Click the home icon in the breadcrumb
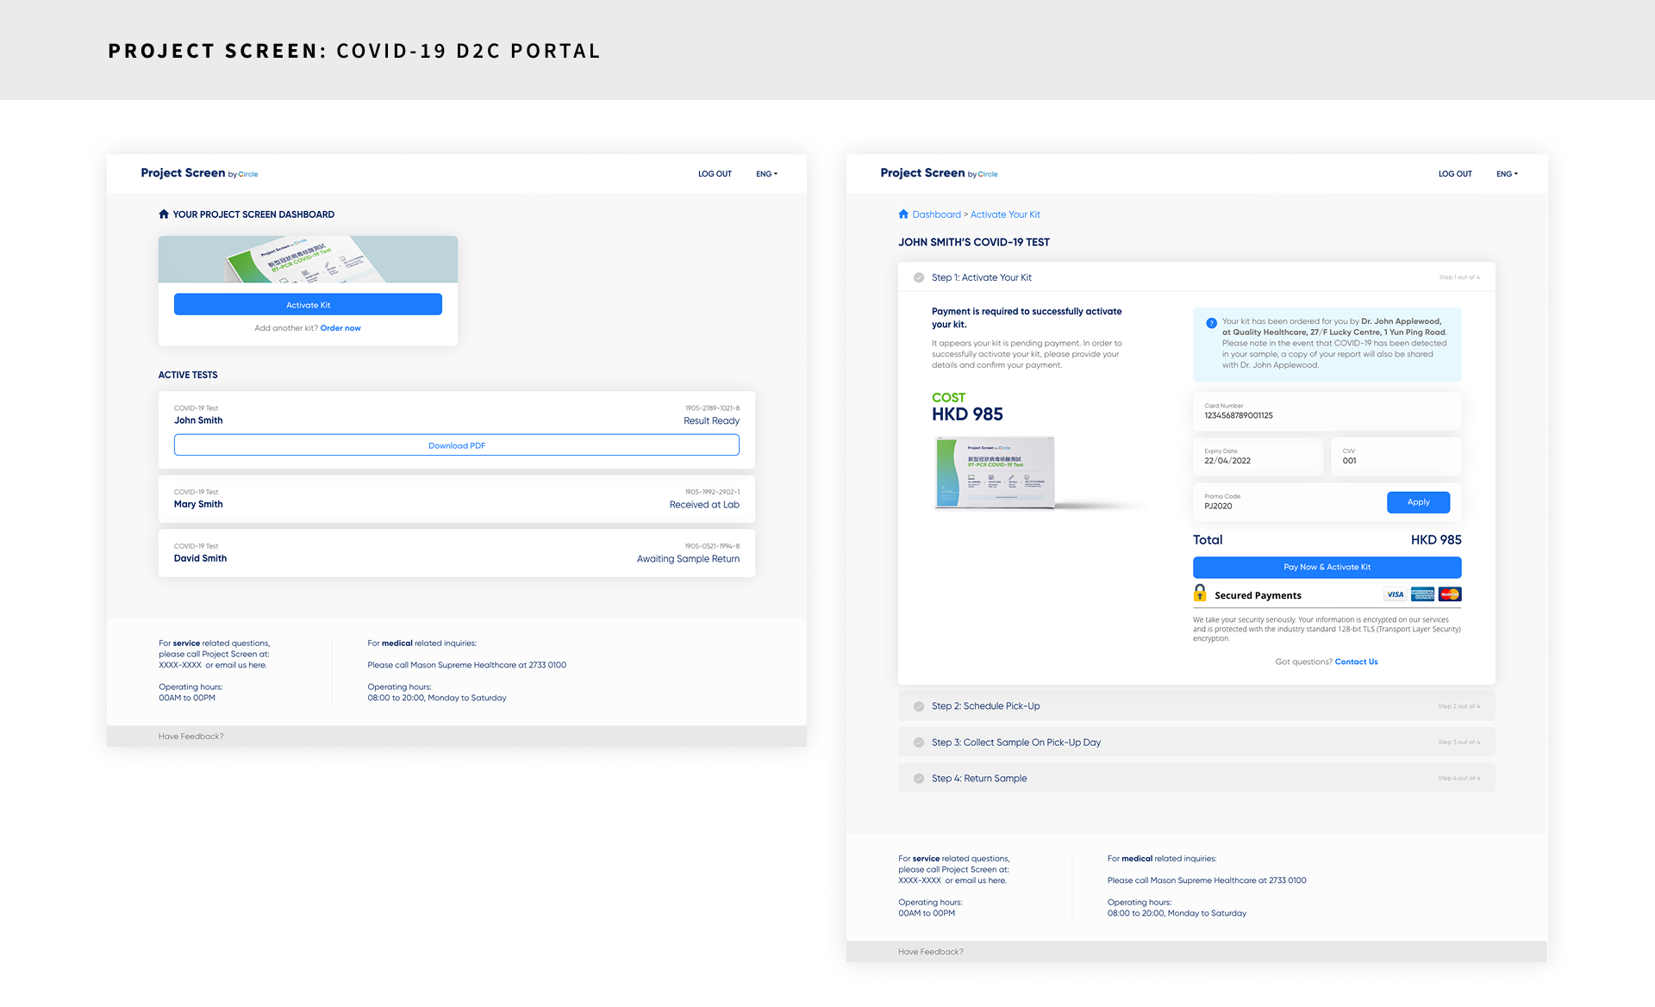1655x1007 pixels. pos(903,214)
